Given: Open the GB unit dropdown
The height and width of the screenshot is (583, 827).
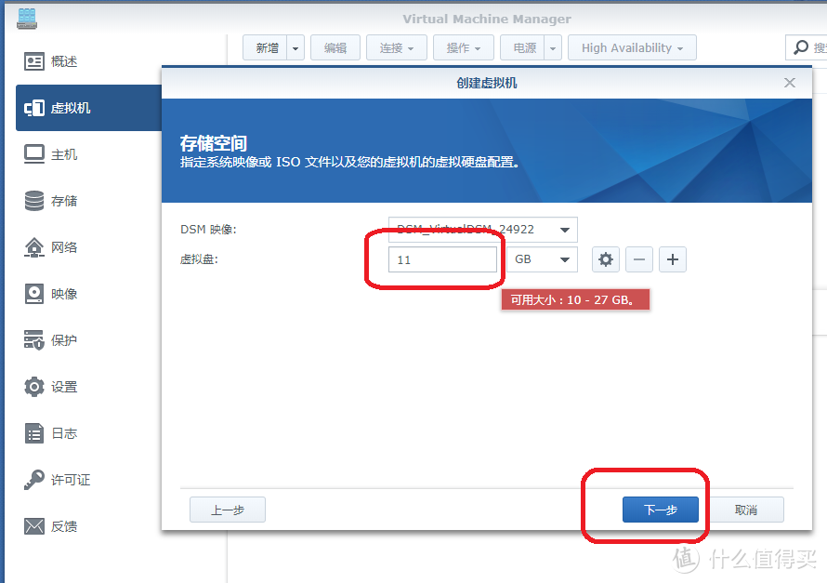Looking at the screenshot, I should tap(542, 259).
